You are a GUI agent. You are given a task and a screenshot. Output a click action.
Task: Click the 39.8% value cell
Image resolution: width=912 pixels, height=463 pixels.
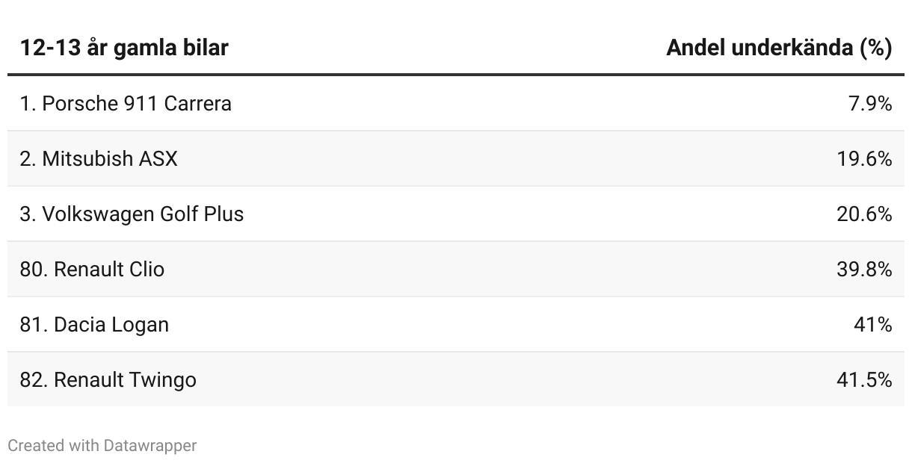pyautogui.click(x=865, y=270)
